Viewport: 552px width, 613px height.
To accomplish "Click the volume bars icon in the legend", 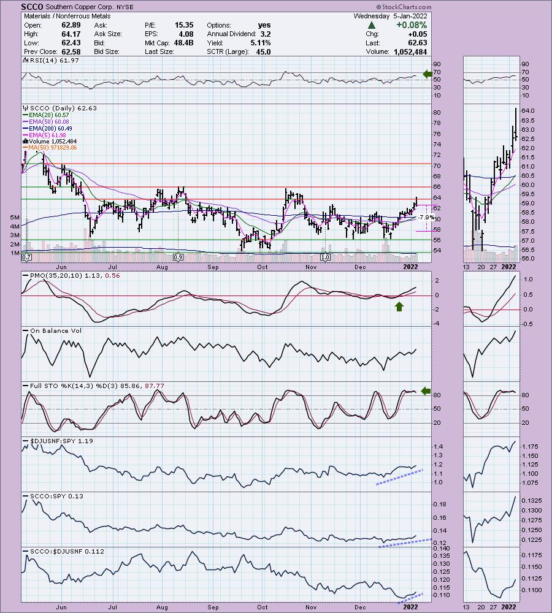I will click(26, 141).
